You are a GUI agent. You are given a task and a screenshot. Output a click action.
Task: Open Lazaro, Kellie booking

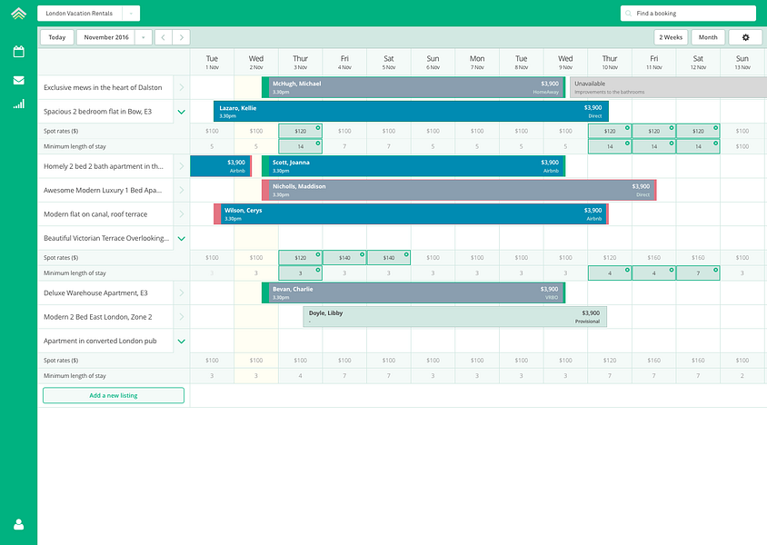pos(411,112)
